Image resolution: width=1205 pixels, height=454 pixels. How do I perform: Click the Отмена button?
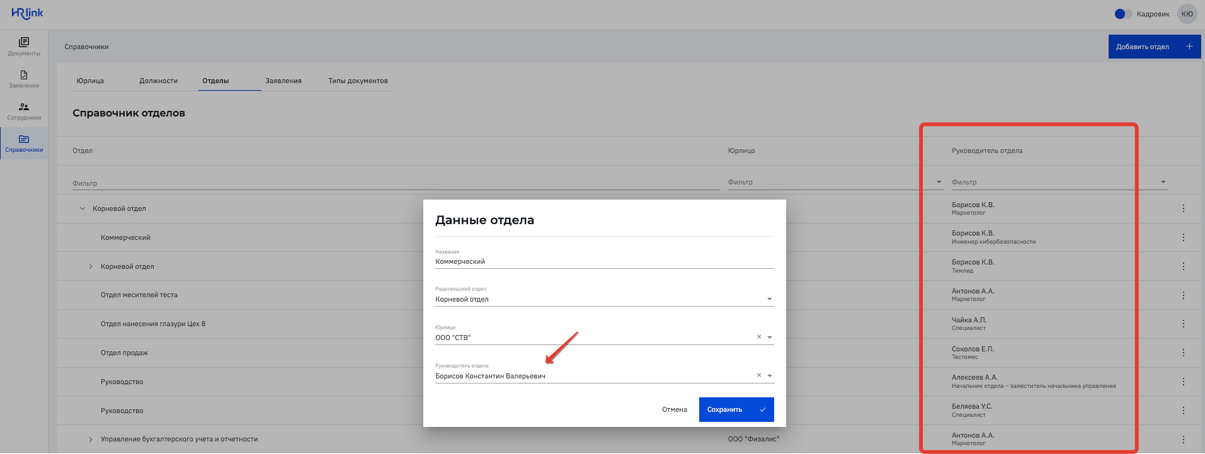pos(675,409)
